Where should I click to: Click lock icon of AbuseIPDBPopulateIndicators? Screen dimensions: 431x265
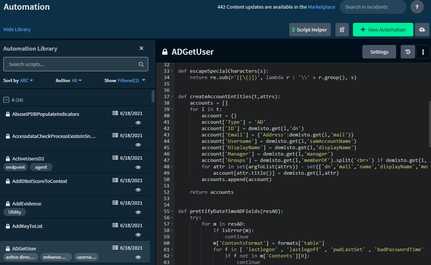8,114
